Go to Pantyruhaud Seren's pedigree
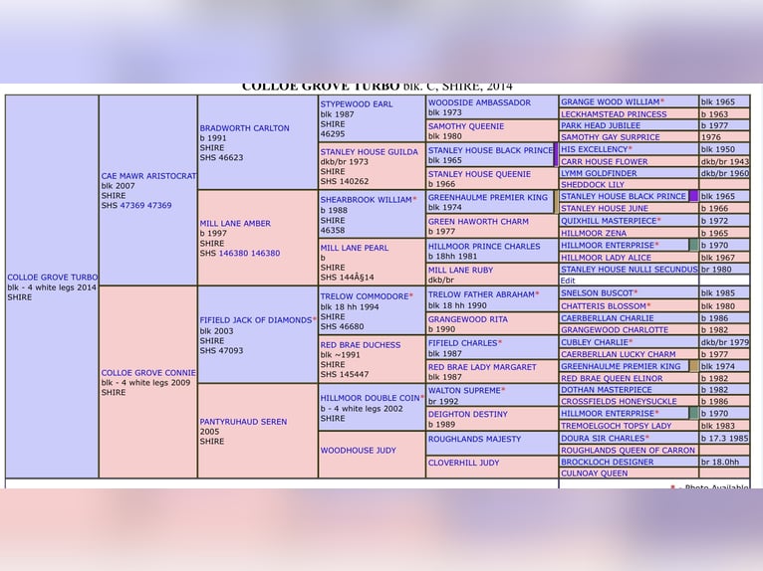The height and width of the screenshot is (571, 763). point(243,422)
